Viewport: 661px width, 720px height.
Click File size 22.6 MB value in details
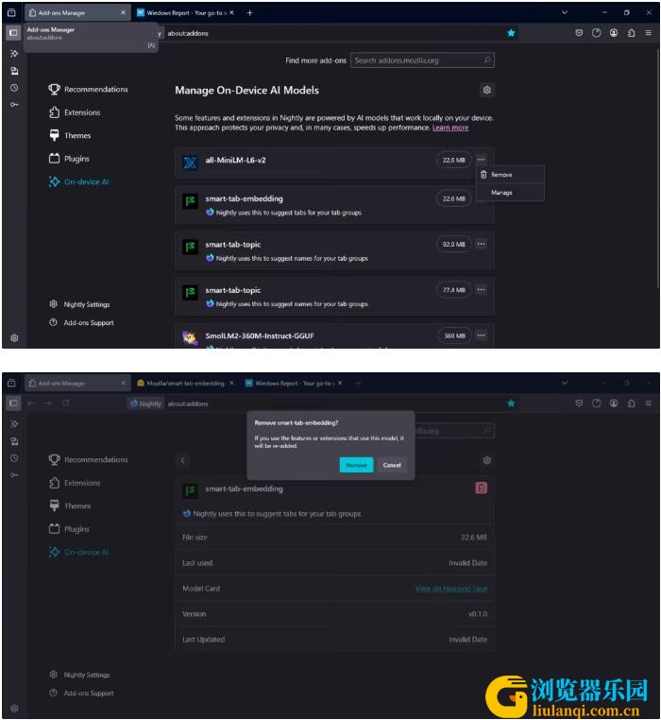pyautogui.click(x=474, y=538)
